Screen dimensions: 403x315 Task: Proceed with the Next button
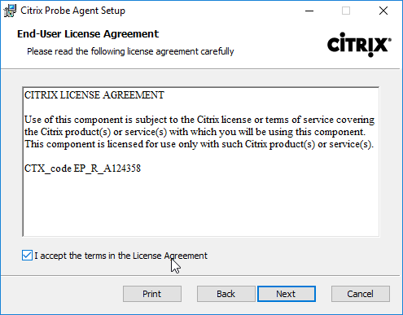point(287,294)
